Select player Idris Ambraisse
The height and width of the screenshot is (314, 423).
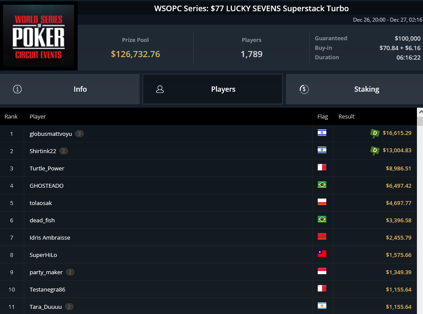pyautogui.click(x=50, y=237)
